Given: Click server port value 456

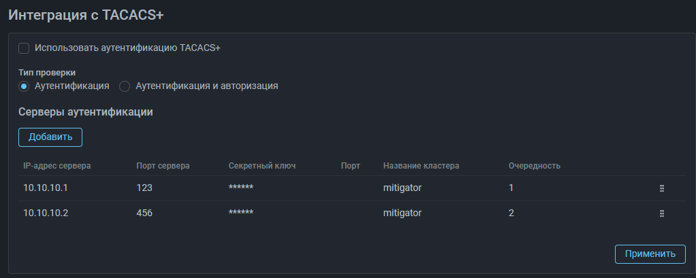Looking at the screenshot, I should tap(144, 213).
